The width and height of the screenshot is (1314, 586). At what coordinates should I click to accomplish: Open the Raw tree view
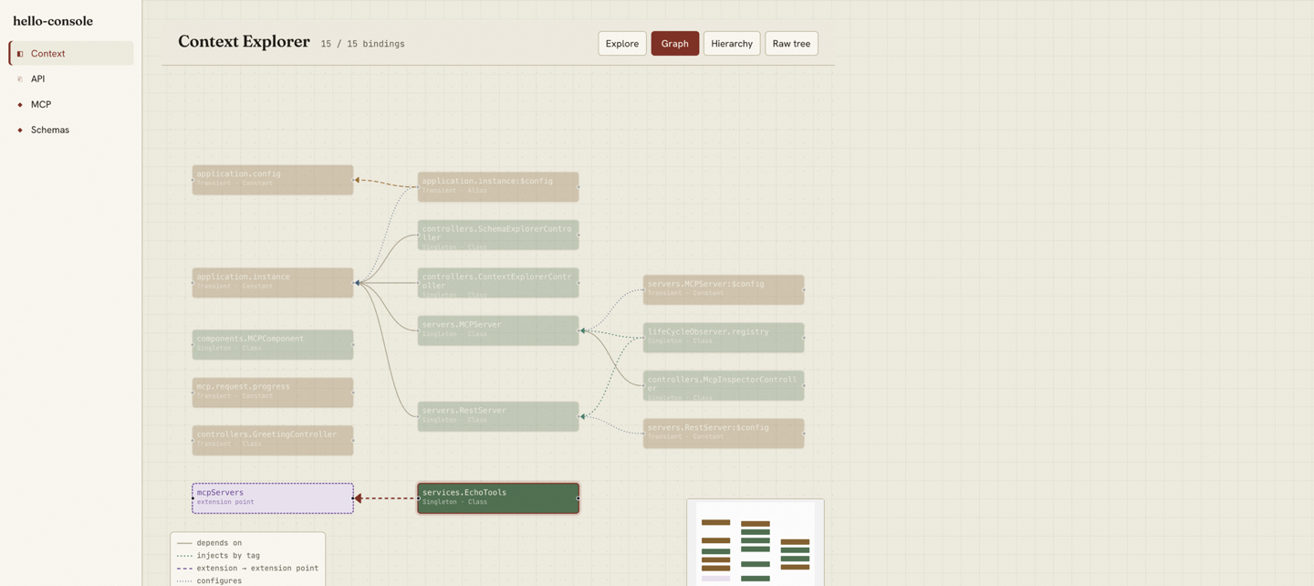click(791, 44)
